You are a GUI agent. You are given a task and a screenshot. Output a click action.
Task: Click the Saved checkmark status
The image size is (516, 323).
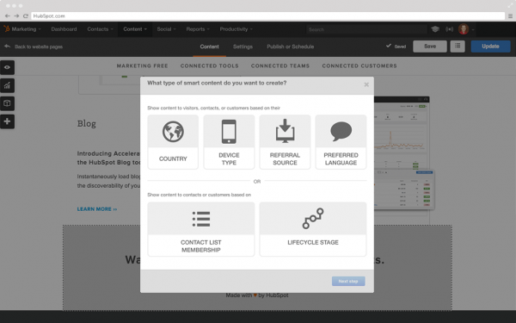[x=396, y=47]
